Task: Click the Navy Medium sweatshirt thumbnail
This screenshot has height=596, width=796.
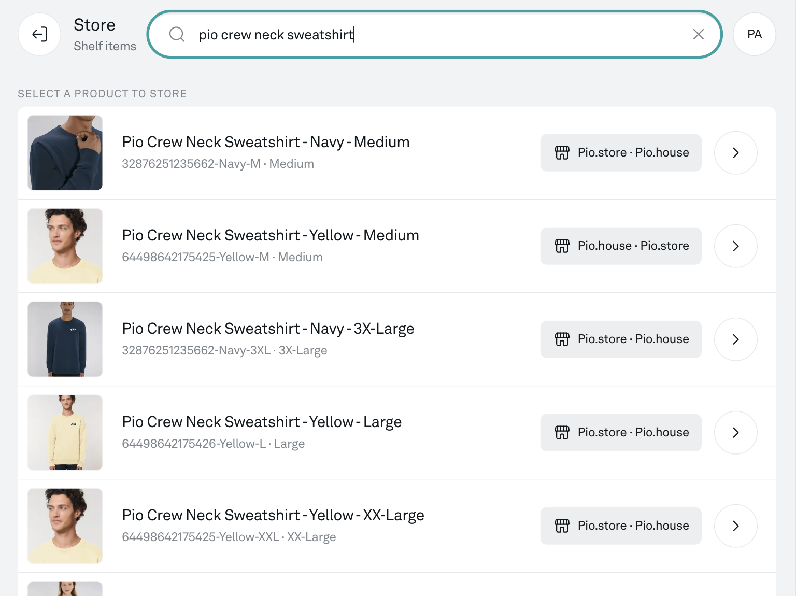Action: click(x=65, y=153)
